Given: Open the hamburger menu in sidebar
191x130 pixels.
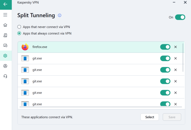Looking at the screenshot, I should click(5, 15).
